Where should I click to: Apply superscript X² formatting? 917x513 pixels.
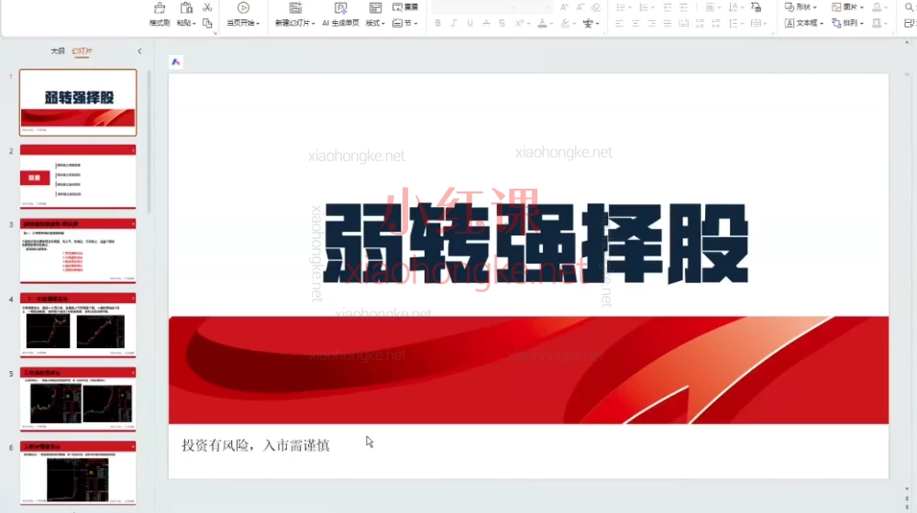click(519, 24)
